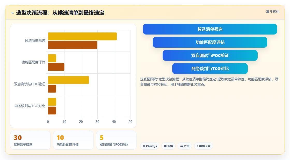Click the x-axis tick label 20
Screen dimensions: 290x160
pos(81,122)
